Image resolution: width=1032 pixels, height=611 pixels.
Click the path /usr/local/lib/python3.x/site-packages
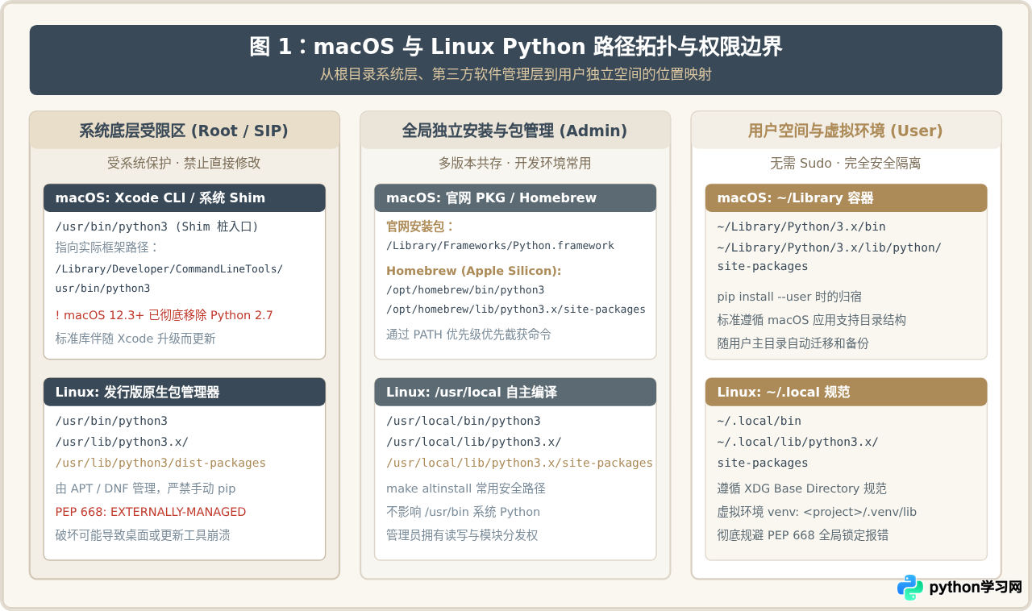point(519,463)
